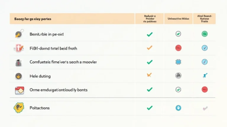227x127 pixels.
Task: Click the icon left of the "Comfueteis" row
Action: [18, 62]
